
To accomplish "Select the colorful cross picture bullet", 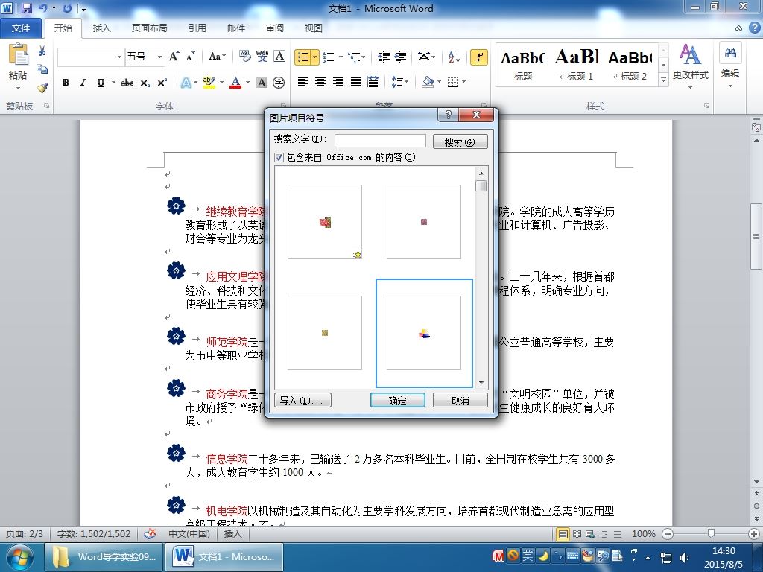I will pyautogui.click(x=424, y=333).
